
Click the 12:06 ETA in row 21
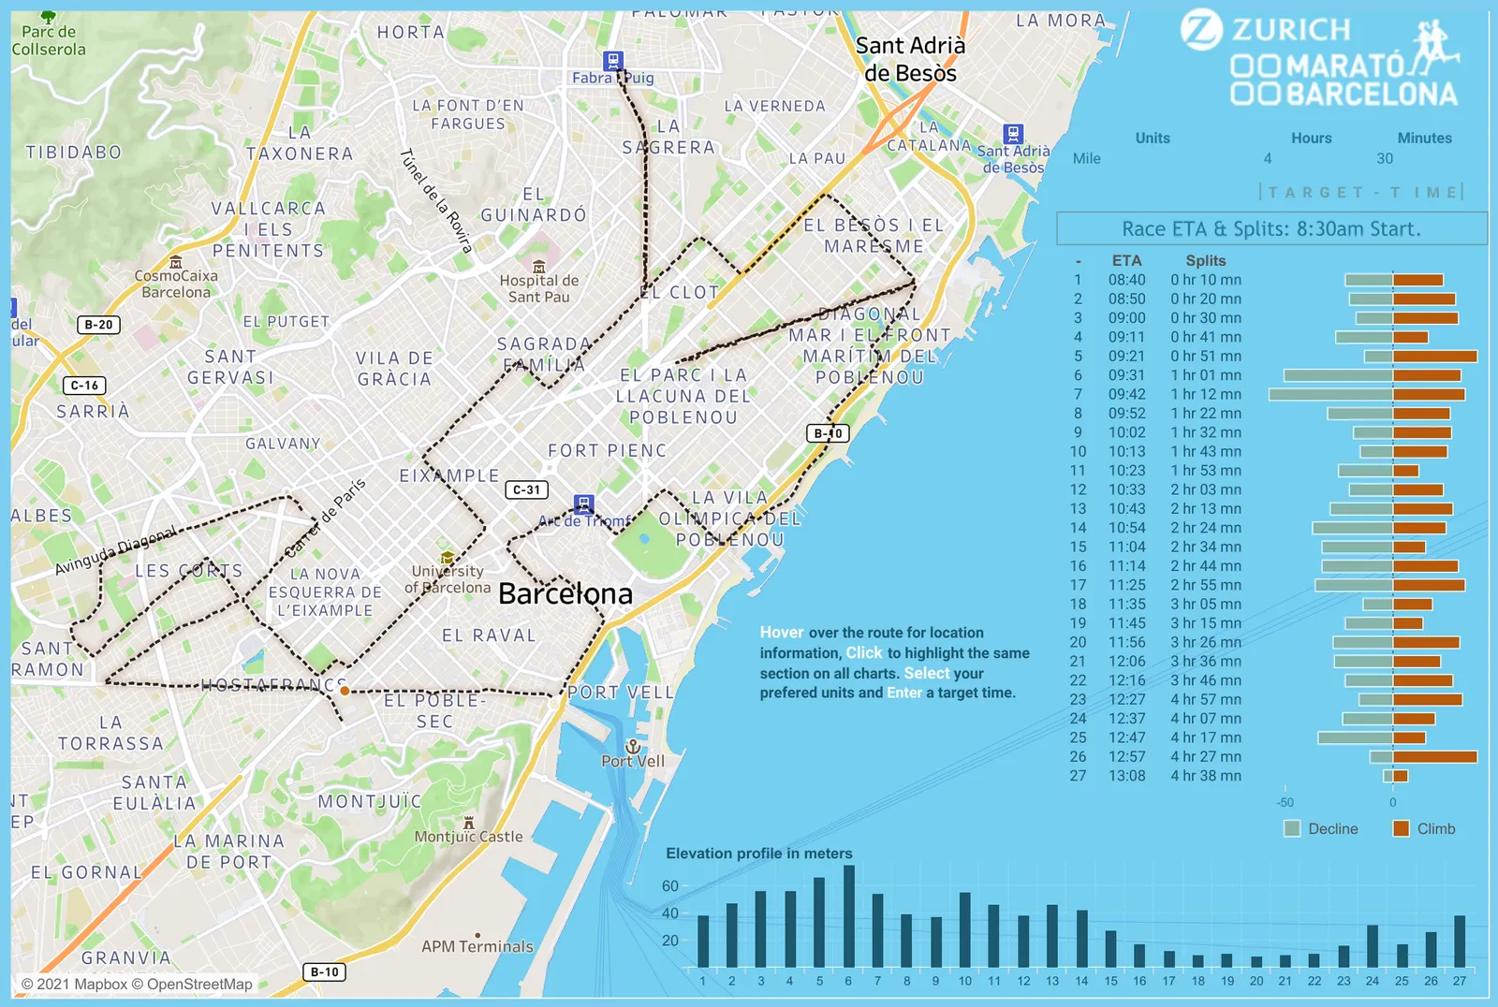pos(1127,661)
